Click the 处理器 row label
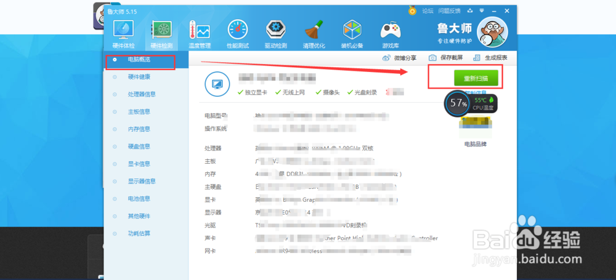Screen dimensions: 616x280 (x=213, y=148)
